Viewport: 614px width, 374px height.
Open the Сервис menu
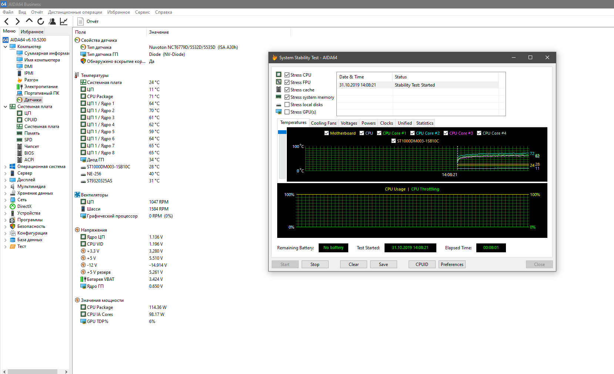click(142, 12)
